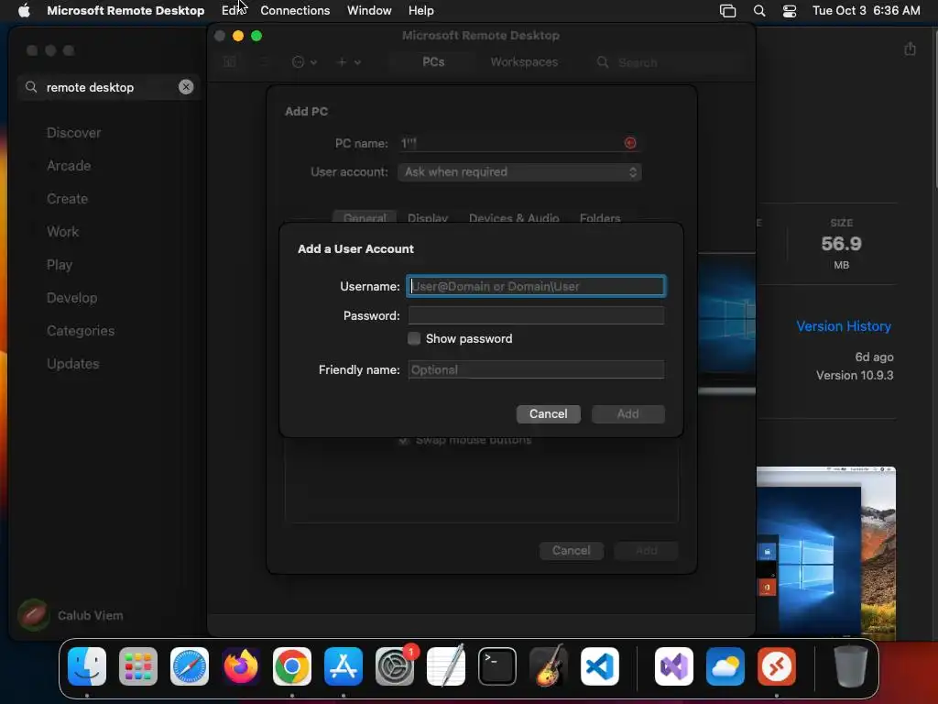This screenshot has width=938, height=704.
Task: Open Control Center in menu bar
Action: point(790,11)
